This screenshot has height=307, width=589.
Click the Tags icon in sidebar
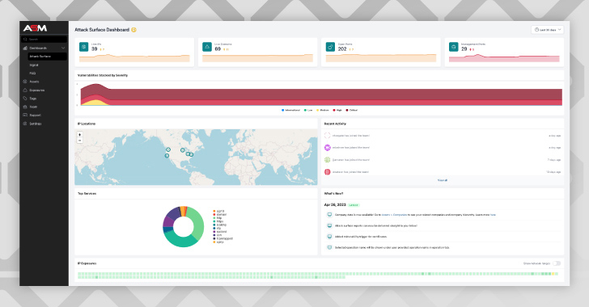[x=25, y=99]
